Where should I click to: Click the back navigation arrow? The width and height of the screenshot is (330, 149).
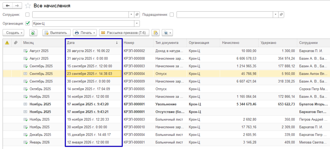8,6
